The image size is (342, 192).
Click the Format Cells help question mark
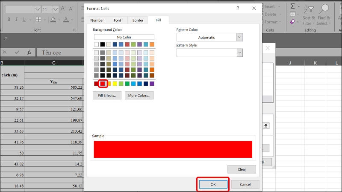238,8
